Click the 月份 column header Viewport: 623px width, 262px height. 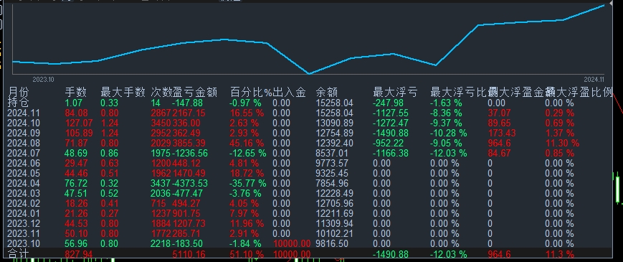coord(18,93)
